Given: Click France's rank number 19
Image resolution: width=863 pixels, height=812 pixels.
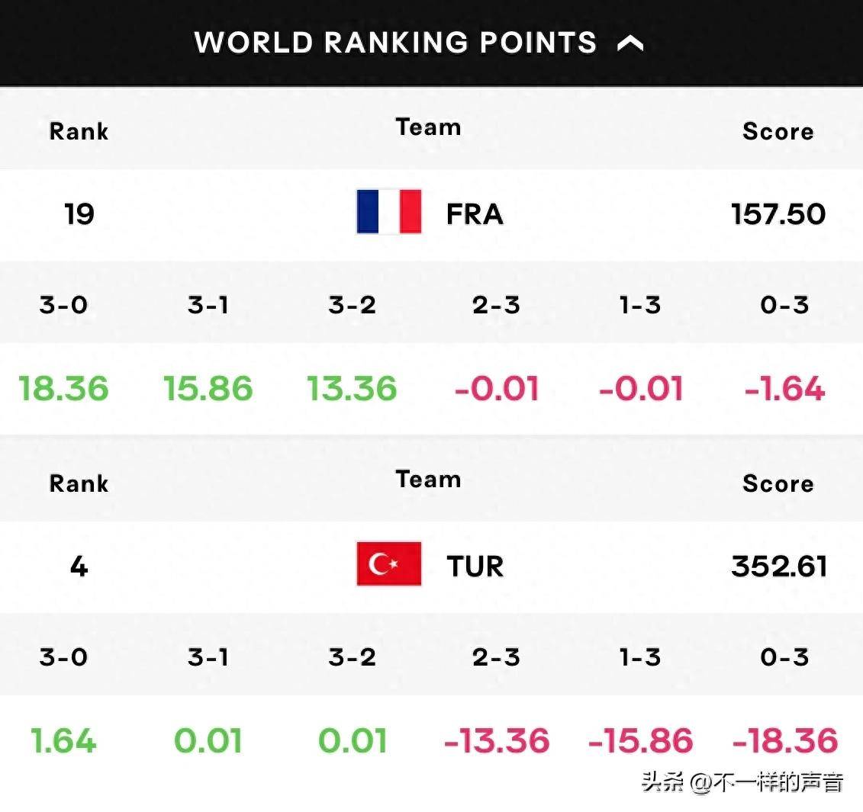Looking at the screenshot, I should 79,214.
